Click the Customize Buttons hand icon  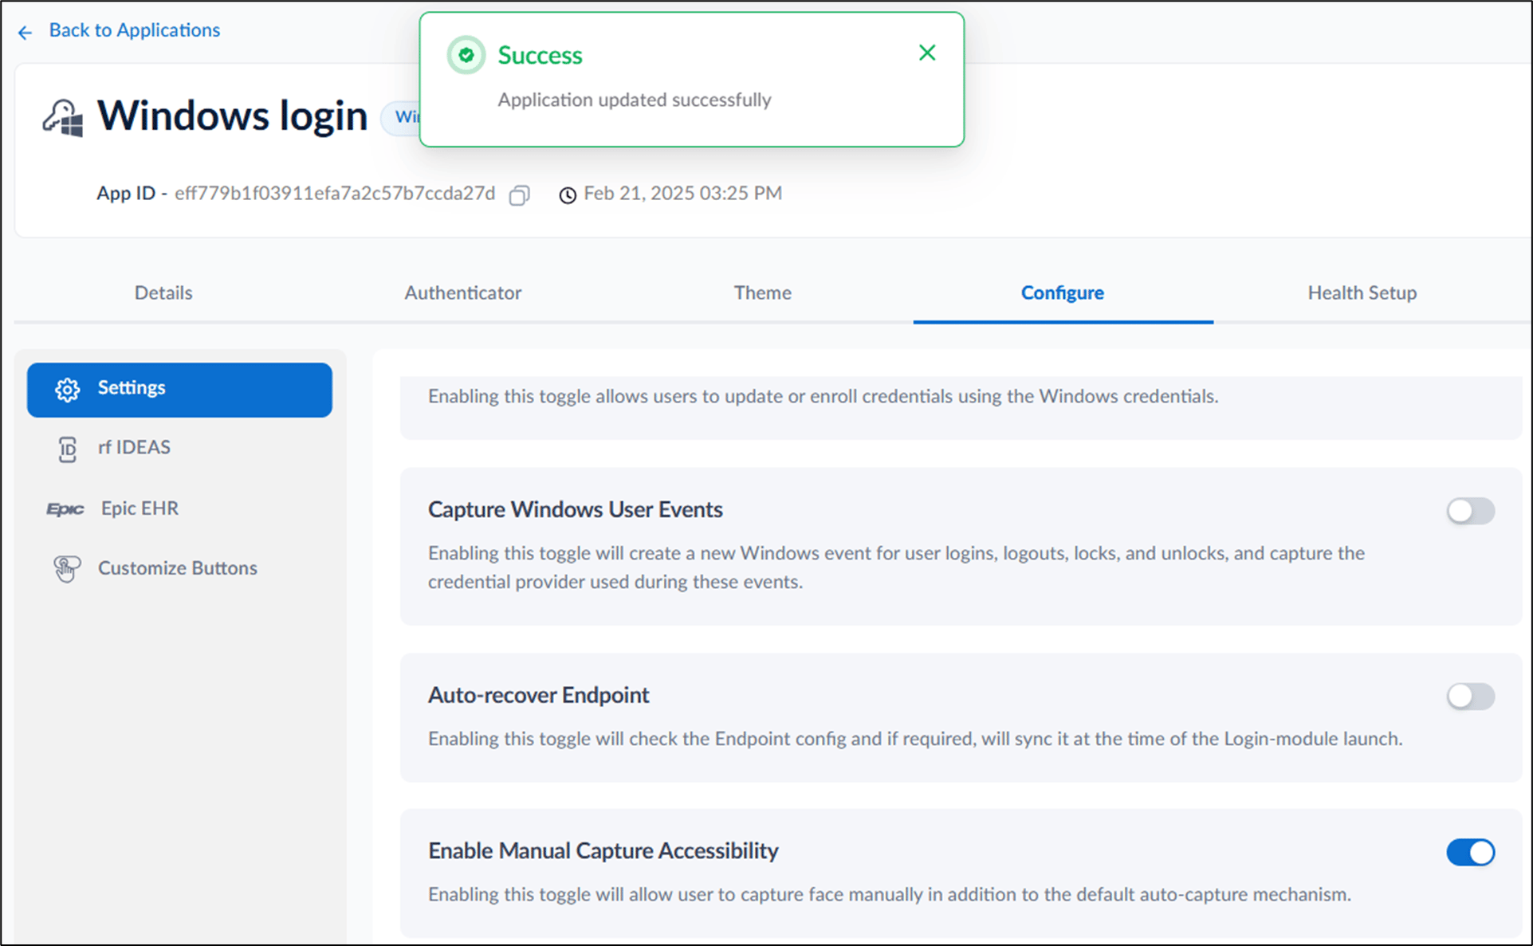pyautogui.click(x=67, y=569)
